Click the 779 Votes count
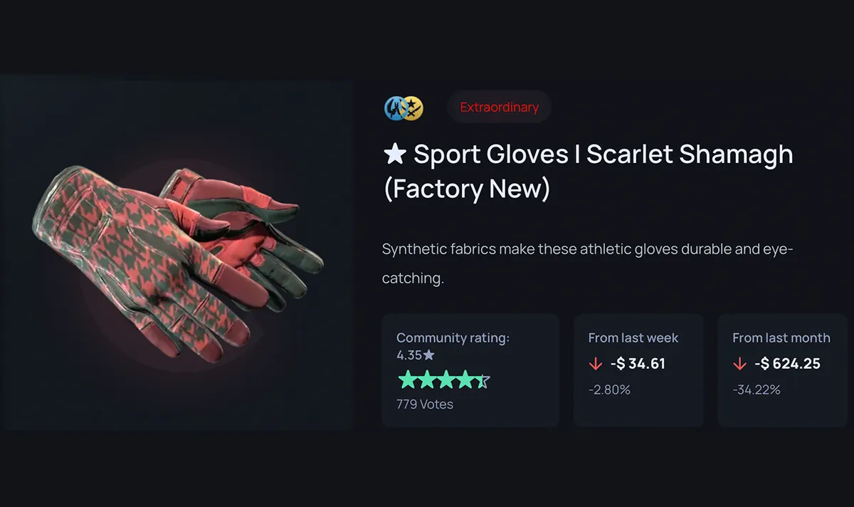The image size is (854, 507). [x=425, y=404]
